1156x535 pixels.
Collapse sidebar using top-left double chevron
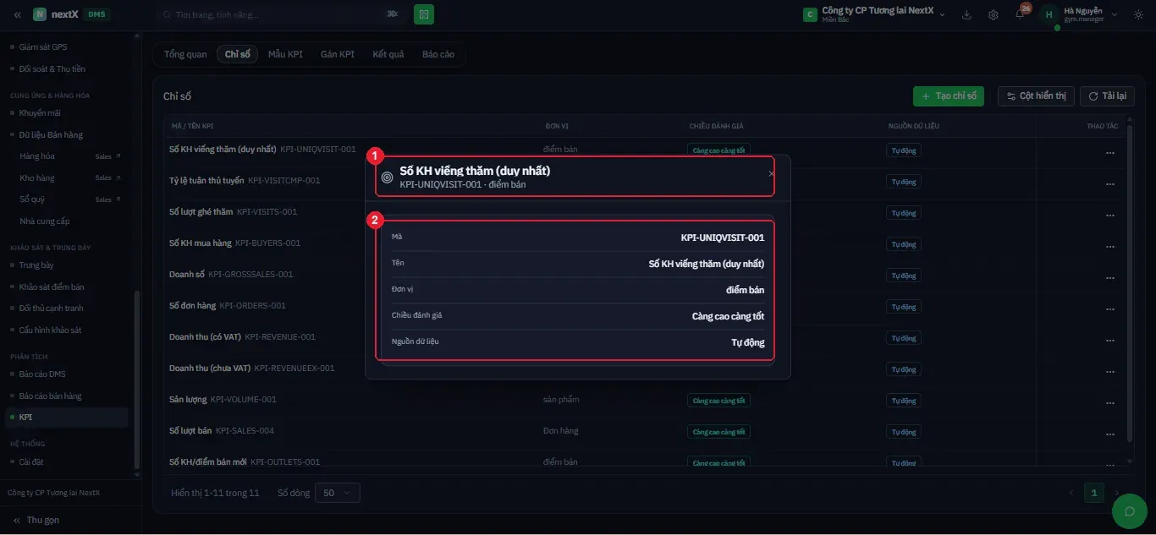pos(18,14)
